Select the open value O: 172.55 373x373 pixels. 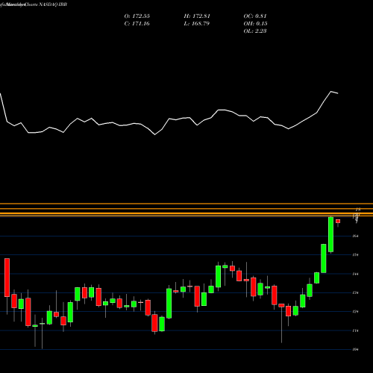137,16
